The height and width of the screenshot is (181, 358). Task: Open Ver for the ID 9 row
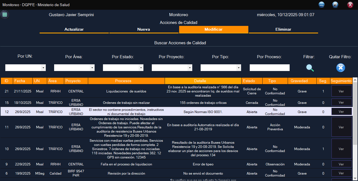341,164
